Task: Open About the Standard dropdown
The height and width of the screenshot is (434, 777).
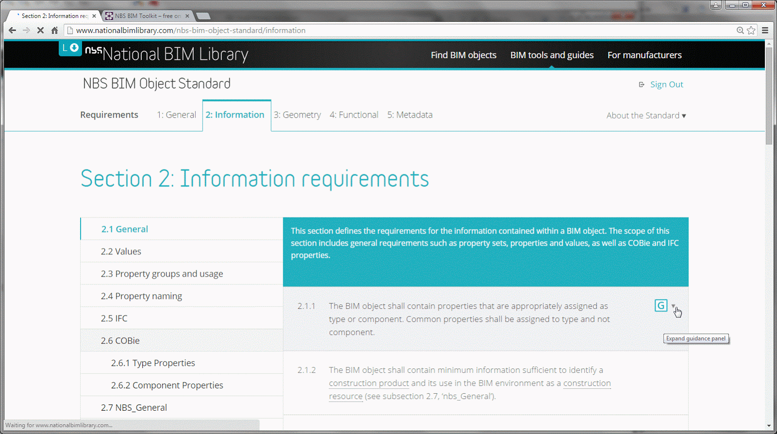Action: pos(646,116)
